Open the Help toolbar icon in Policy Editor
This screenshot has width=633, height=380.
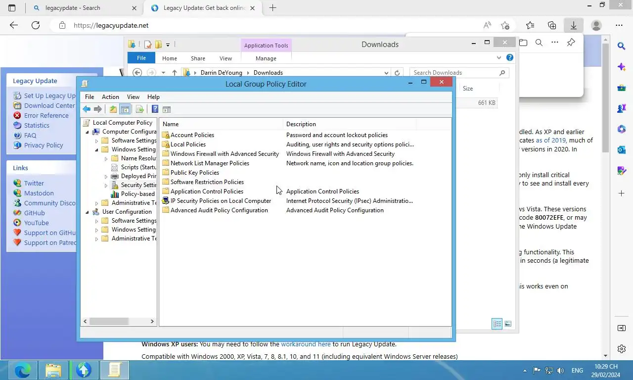pyautogui.click(x=155, y=109)
